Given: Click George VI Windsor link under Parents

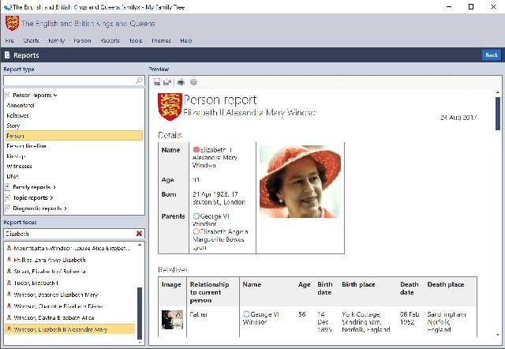Looking at the screenshot, I should pyautogui.click(x=211, y=220).
